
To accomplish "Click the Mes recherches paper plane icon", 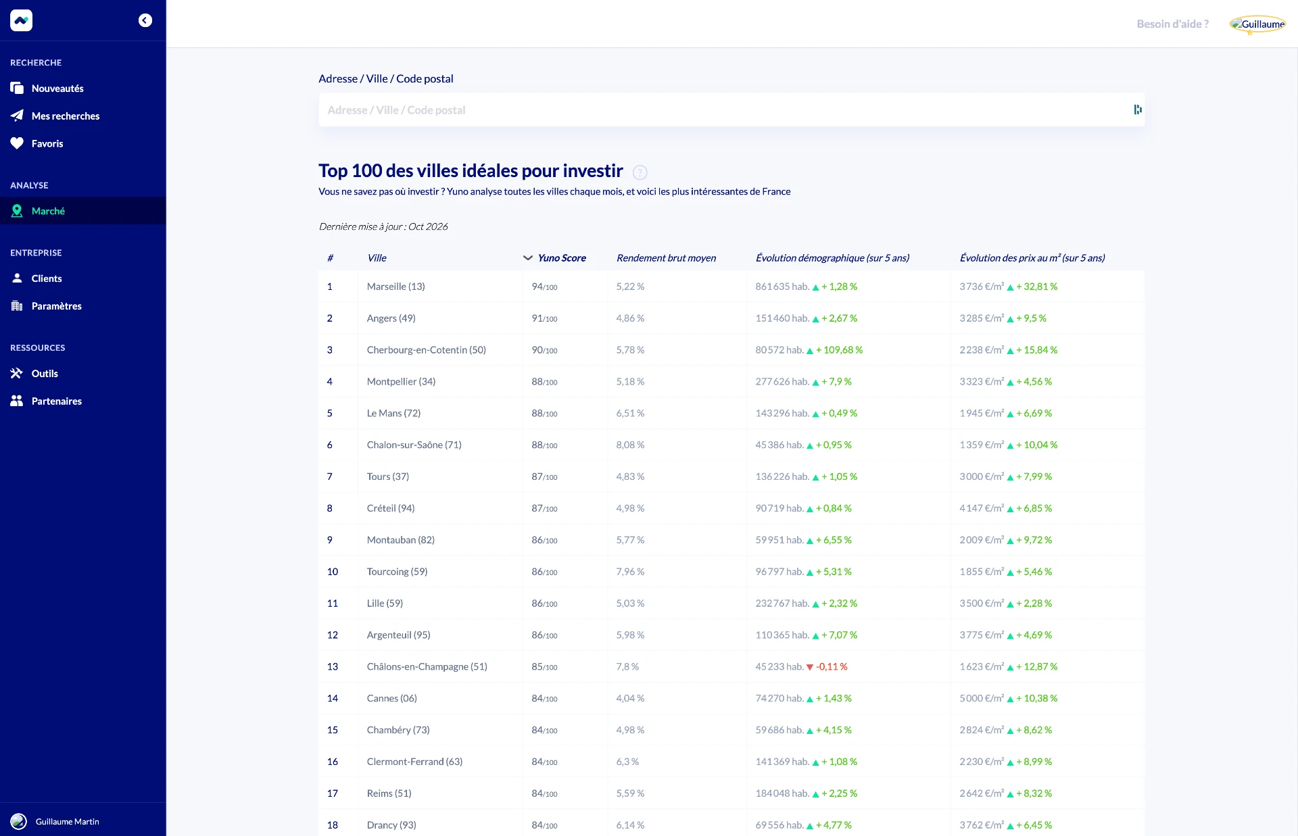I will (17, 116).
